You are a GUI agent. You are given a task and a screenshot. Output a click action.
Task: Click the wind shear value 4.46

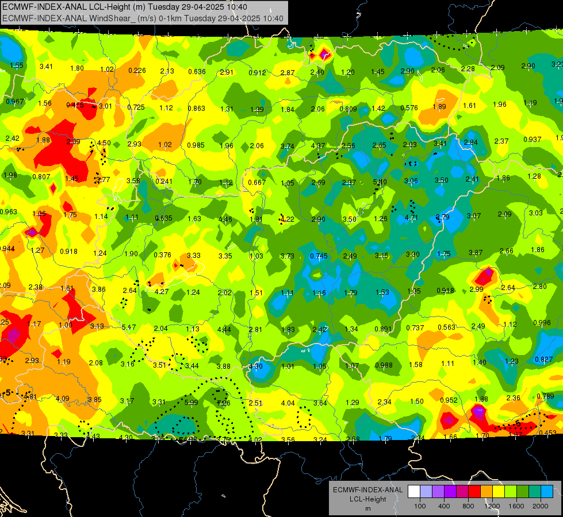click(x=225, y=219)
